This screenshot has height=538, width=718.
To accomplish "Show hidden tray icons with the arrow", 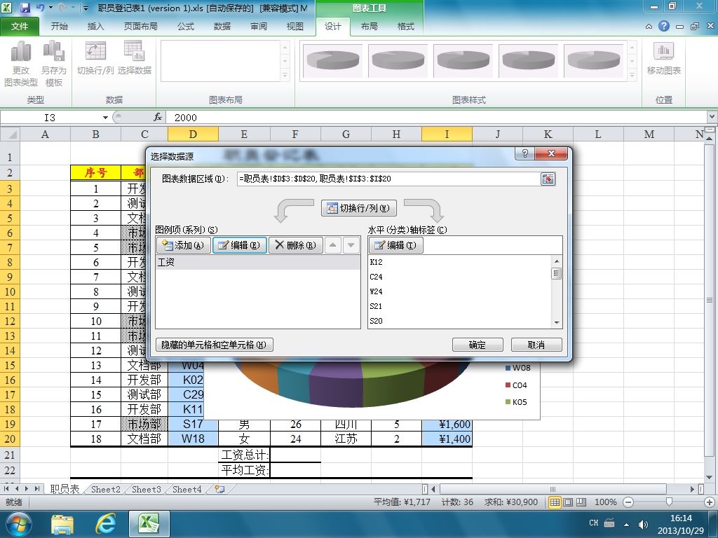I will point(626,524).
